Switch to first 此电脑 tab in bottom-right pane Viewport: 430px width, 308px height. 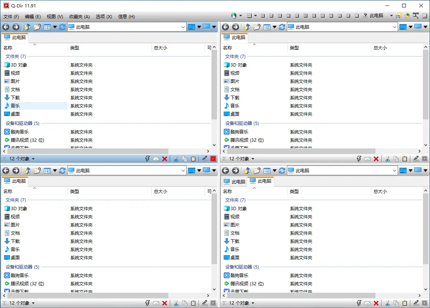(235, 182)
